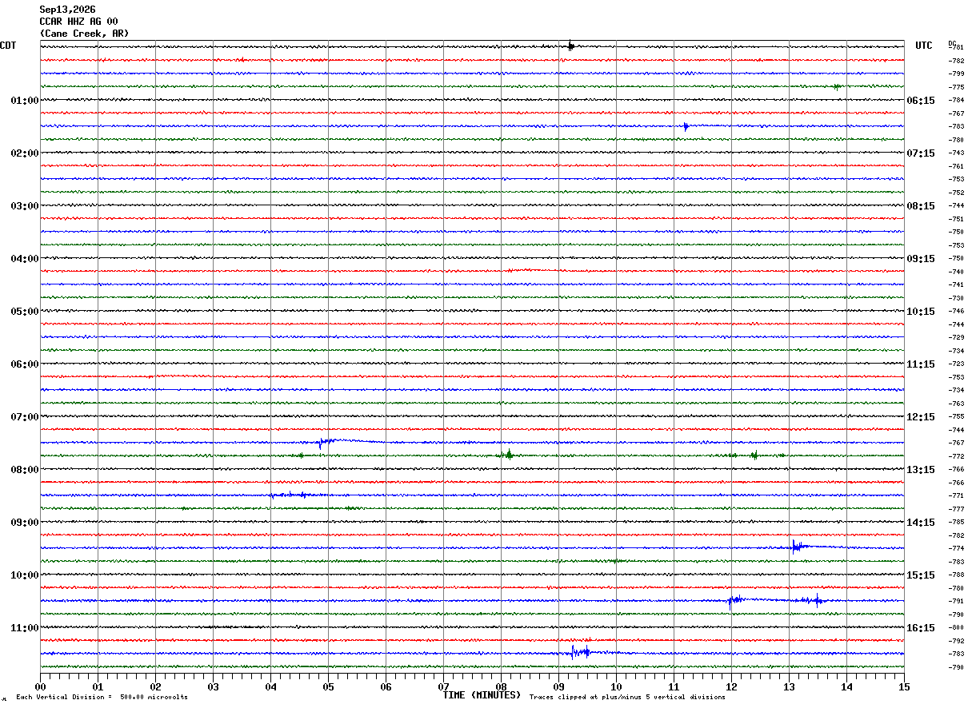Click the (Cane Creek, AR) location label
The width and height of the screenshot is (968, 708).
84,34
